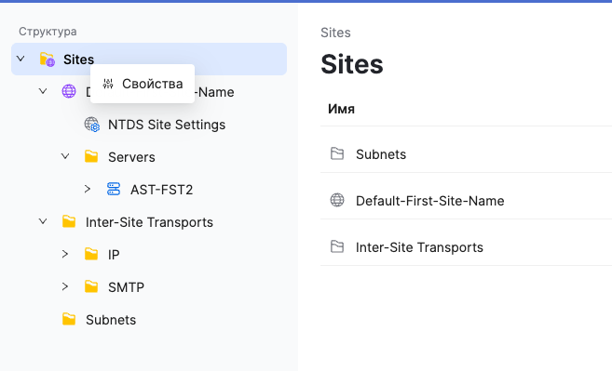The height and width of the screenshot is (371, 612).
Task: Click the SMTP folder icon
Action: [91, 286]
